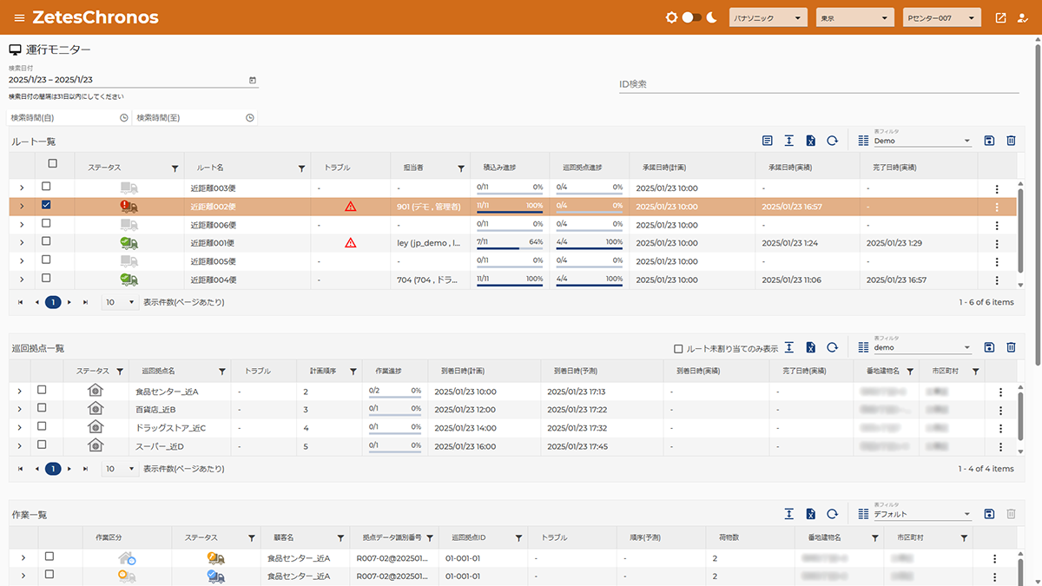The width and height of the screenshot is (1042, 586).
Task: Open the user account icon in header
Action: (x=1023, y=17)
